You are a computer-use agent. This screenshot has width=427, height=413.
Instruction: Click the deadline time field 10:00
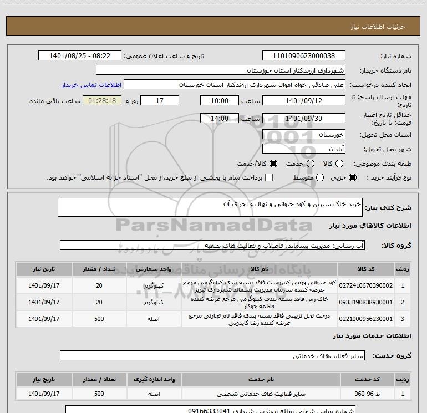pyautogui.click(x=220, y=100)
